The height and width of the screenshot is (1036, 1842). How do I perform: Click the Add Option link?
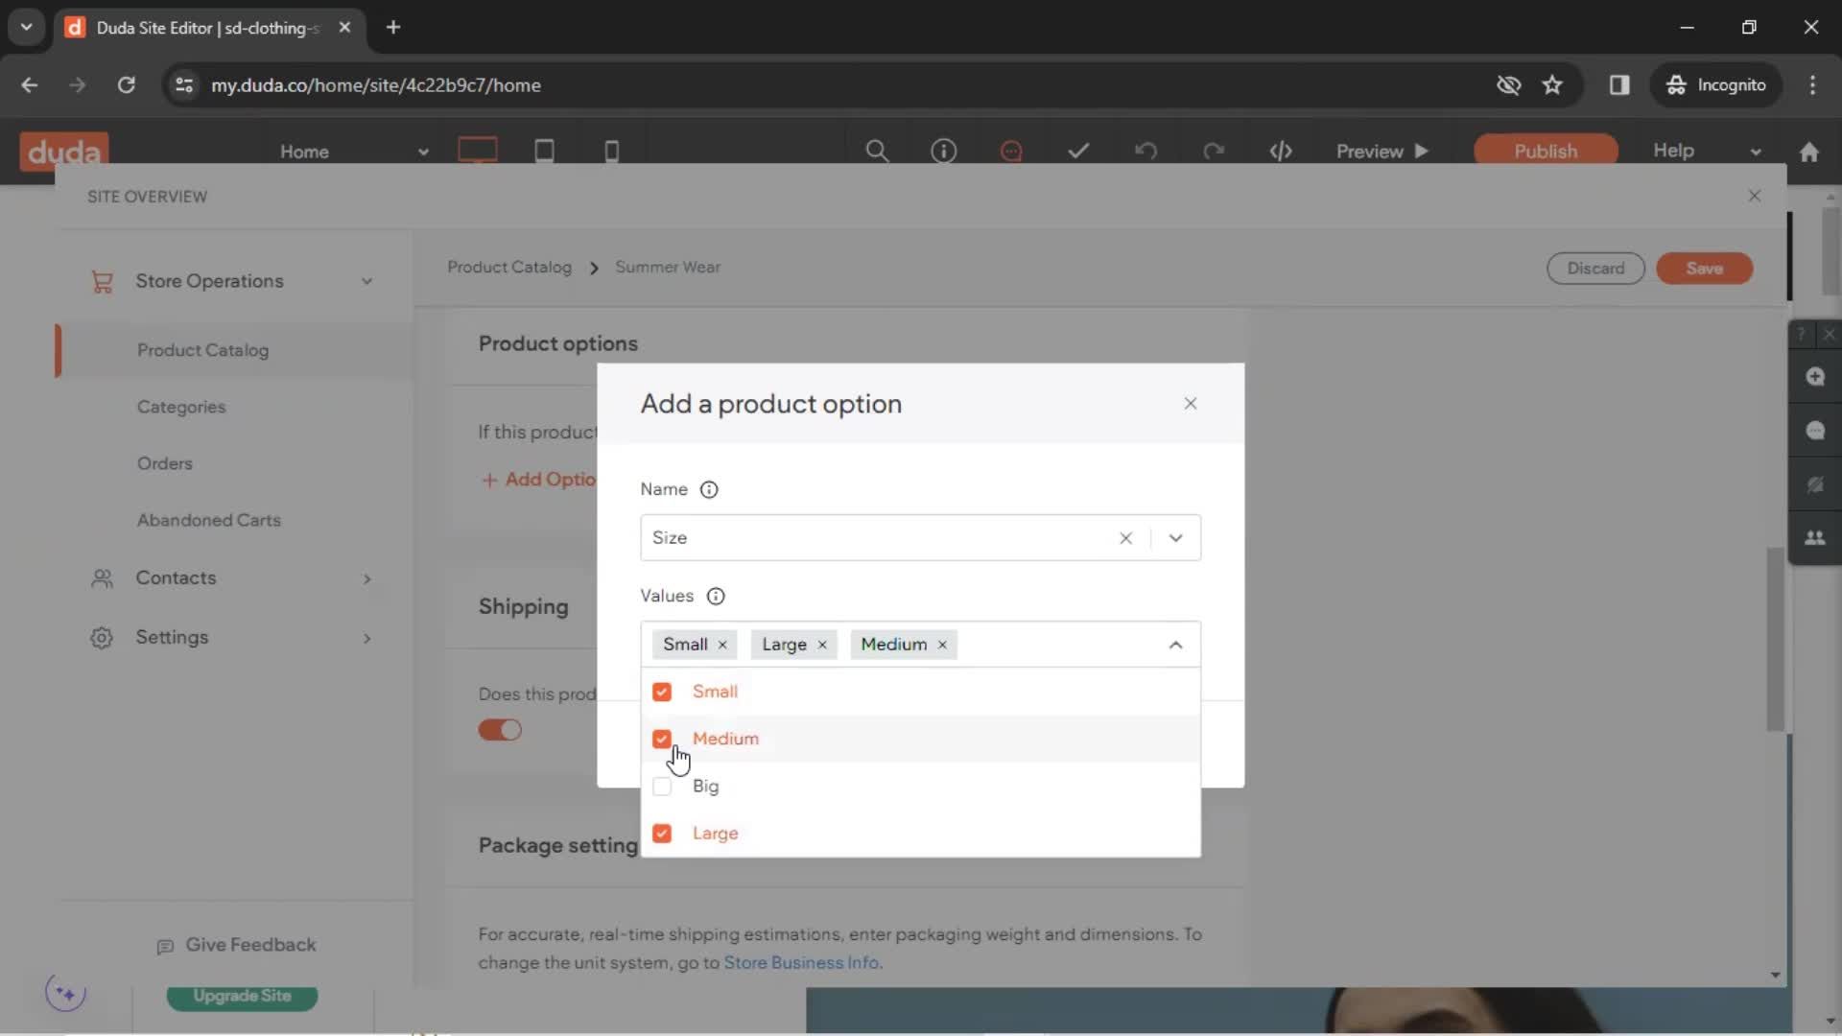[x=539, y=480]
